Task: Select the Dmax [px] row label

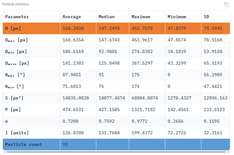Action: pos(16,40)
